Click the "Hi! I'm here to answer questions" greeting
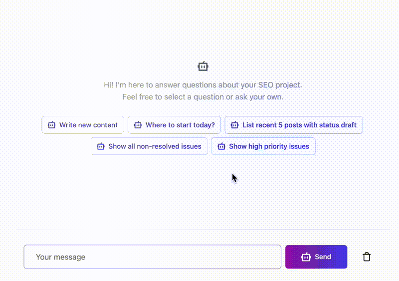This screenshot has width=399, height=281. click(x=203, y=85)
